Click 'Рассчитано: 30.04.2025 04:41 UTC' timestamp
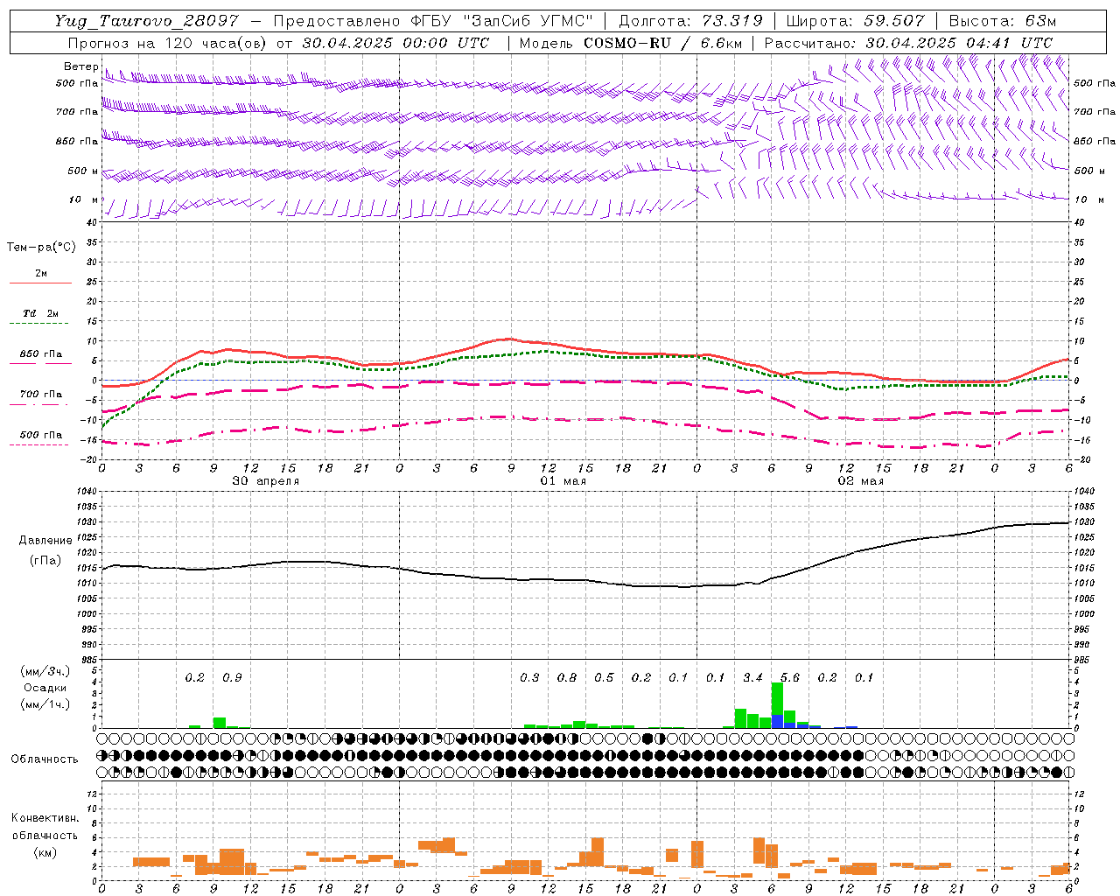 tap(908, 43)
